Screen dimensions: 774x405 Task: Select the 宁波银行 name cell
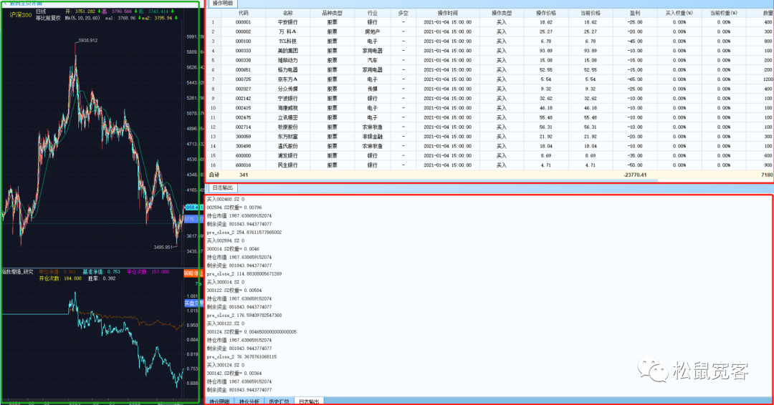pyautogui.click(x=288, y=99)
